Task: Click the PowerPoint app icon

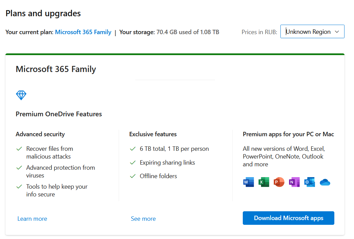Action: [x=279, y=182]
